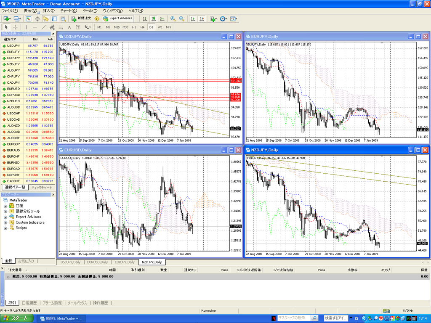Open the periodicity clock dropdown

click(223, 19)
